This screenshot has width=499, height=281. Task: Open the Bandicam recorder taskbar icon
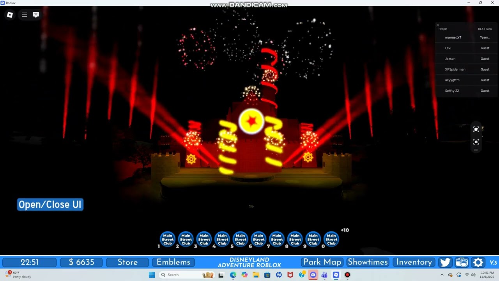(347, 275)
